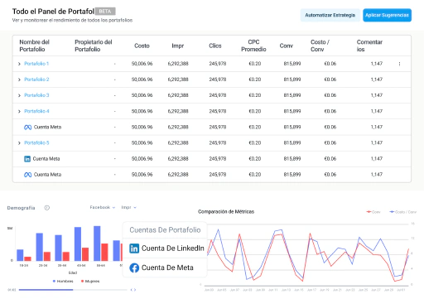
Task: Click the Demografía section title
Action: (21, 208)
